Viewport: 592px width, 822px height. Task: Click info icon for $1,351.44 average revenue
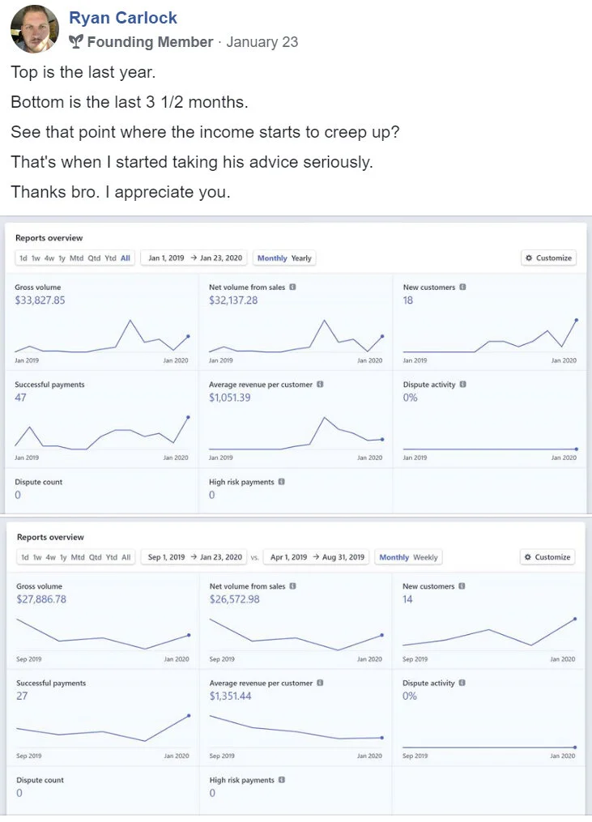pos(320,684)
